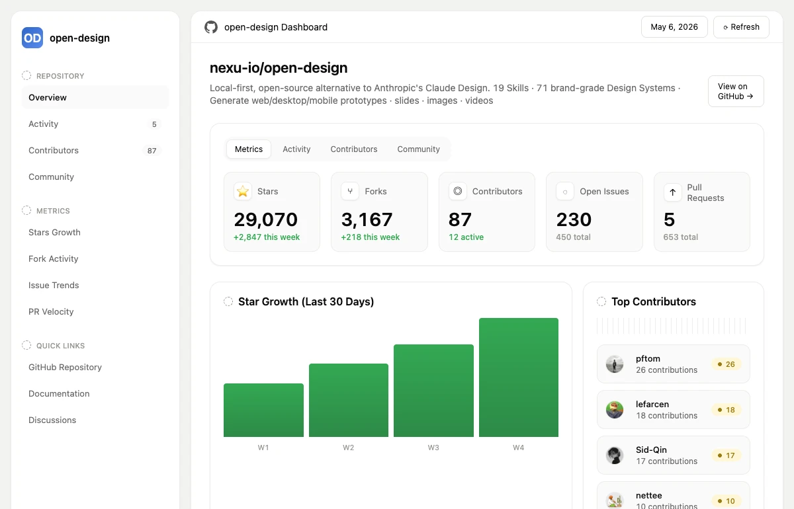794x509 pixels.
Task: Click the open-design Dashboard title text
Action: click(x=276, y=27)
